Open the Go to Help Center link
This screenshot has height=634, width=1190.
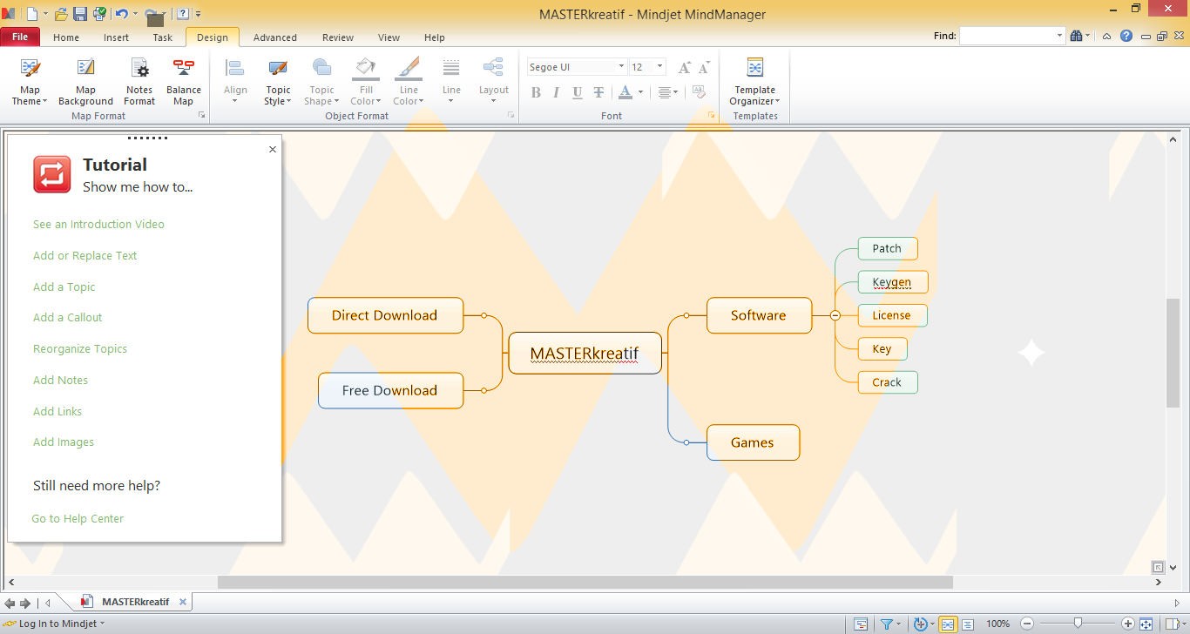[x=78, y=519]
